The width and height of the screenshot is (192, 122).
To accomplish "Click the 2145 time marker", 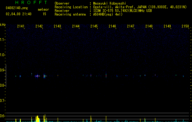I will tap(94, 26).
